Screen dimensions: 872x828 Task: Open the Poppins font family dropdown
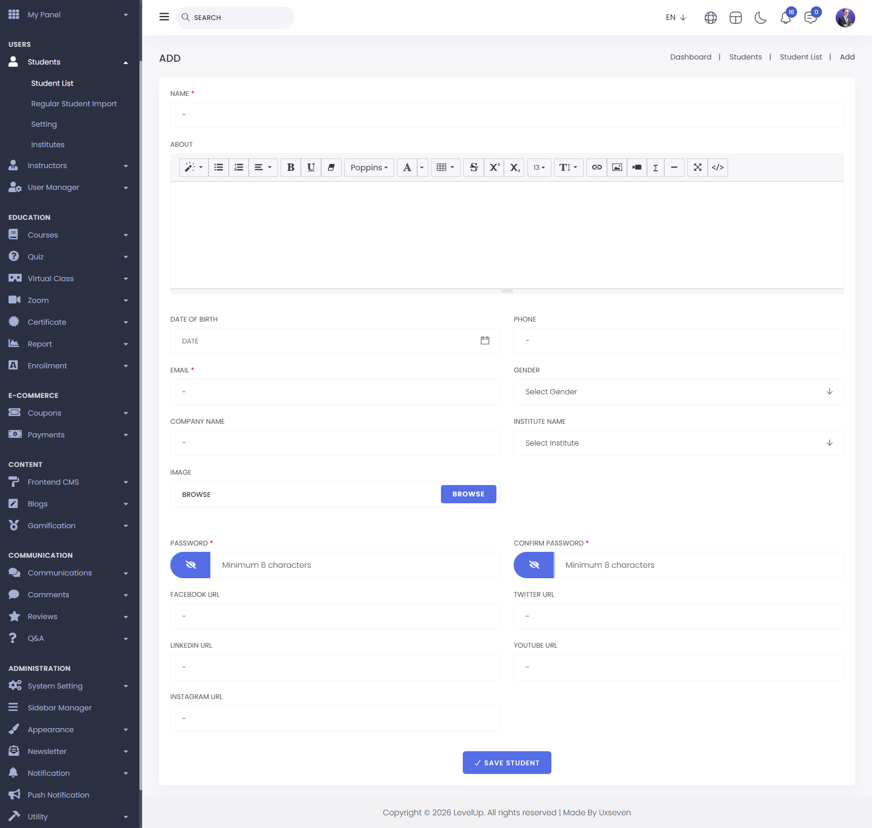pyautogui.click(x=369, y=168)
